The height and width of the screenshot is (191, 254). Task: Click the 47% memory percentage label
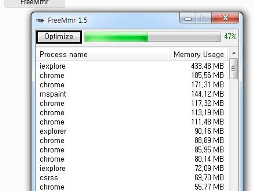click(x=230, y=37)
